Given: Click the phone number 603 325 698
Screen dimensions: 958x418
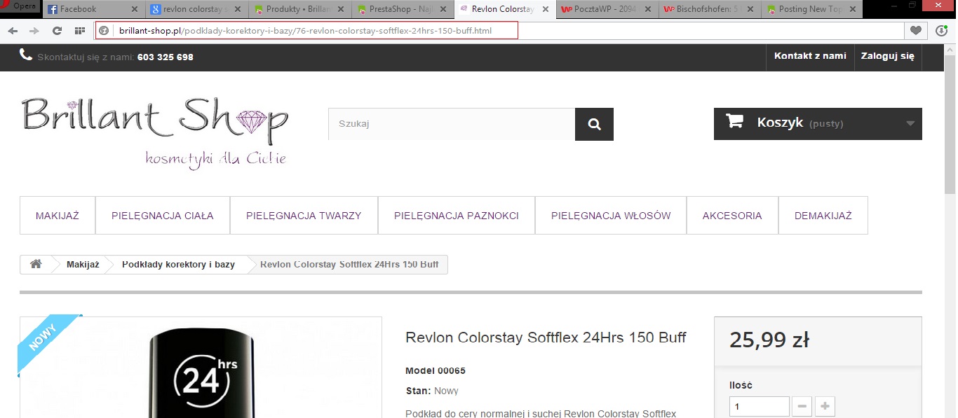Looking at the screenshot, I should 166,57.
